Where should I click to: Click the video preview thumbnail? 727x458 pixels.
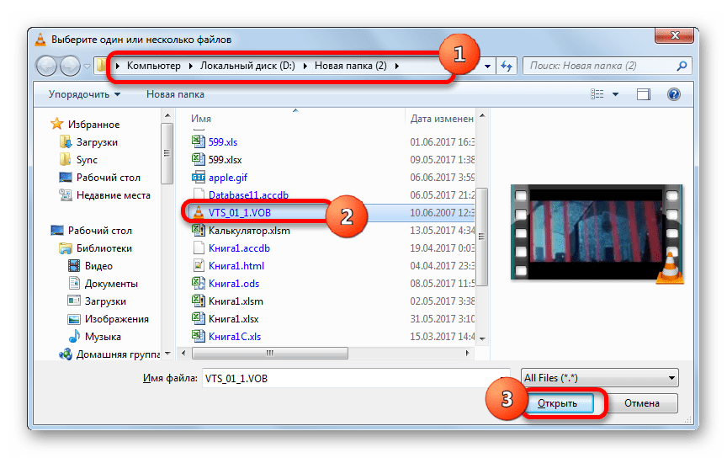coord(597,232)
